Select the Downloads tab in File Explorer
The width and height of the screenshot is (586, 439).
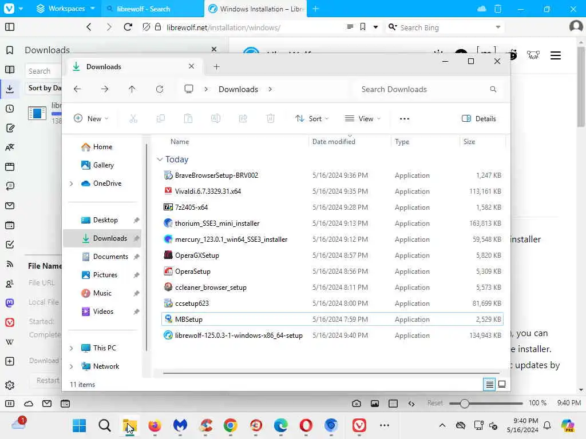(x=134, y=67)
